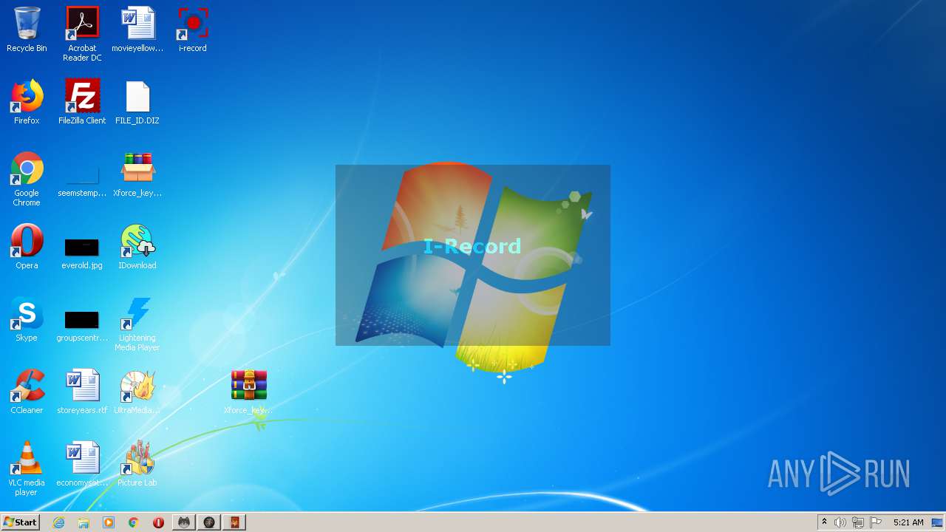Select Lightening Media Player shortcut
This screenshot has height=532, width=946.
(x=137, y=324)
